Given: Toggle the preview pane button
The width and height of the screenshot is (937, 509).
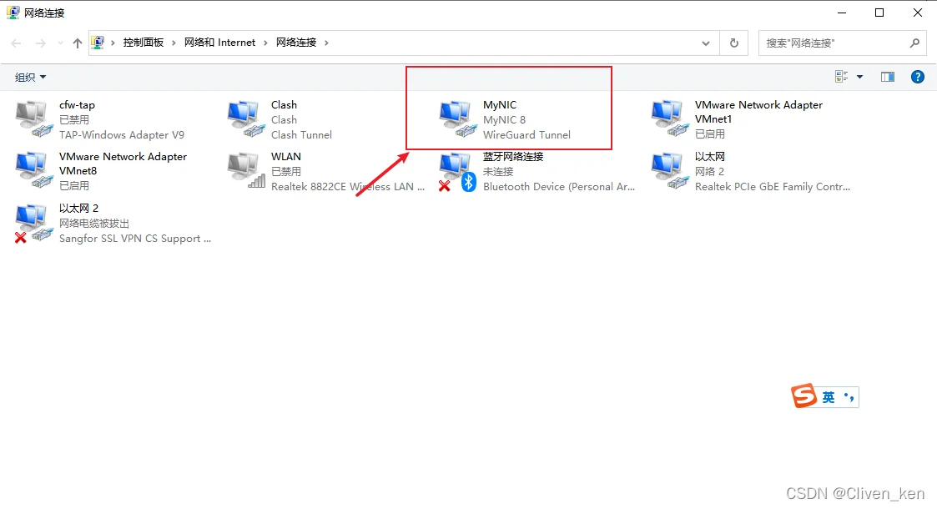Looking at the screenshot, I should (x=888, y=77).
